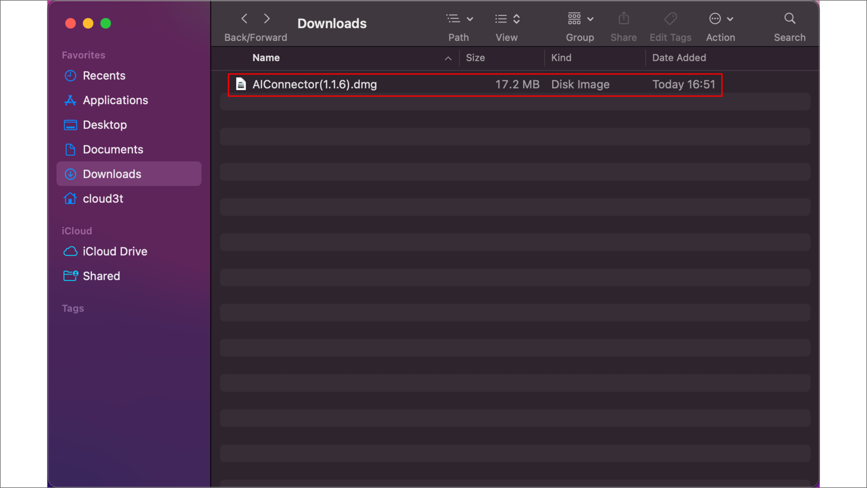Open the Search magnifier icon
The width and height of the screenshot is (867, 488).
point(789,19)
